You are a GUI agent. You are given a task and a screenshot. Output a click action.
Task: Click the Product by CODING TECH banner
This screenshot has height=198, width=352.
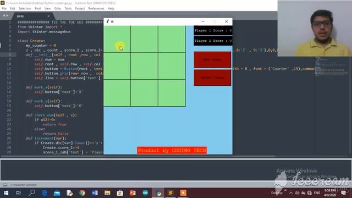pos(172,150)
